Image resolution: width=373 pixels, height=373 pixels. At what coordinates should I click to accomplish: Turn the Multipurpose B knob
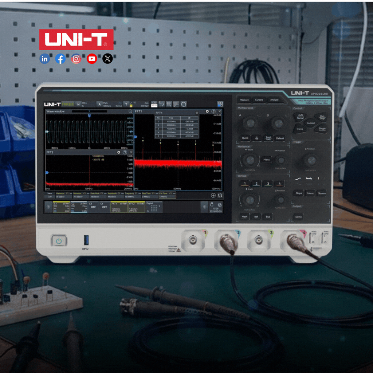coord(278,123)
